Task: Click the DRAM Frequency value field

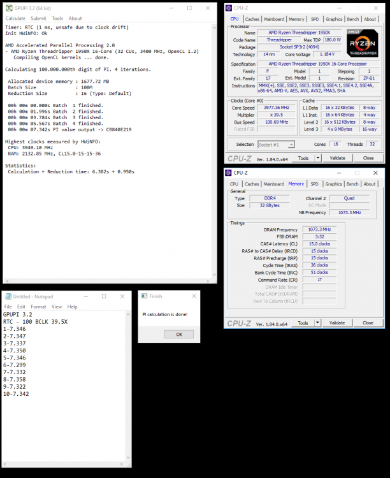Action: pyautogui.click(x=319, y=229)
